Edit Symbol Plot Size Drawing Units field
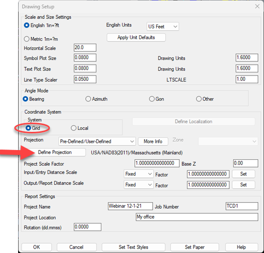This screenshot has width=264, height=253. click(247, 58)
